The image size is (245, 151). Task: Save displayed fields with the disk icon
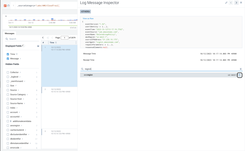pos(39,46)
